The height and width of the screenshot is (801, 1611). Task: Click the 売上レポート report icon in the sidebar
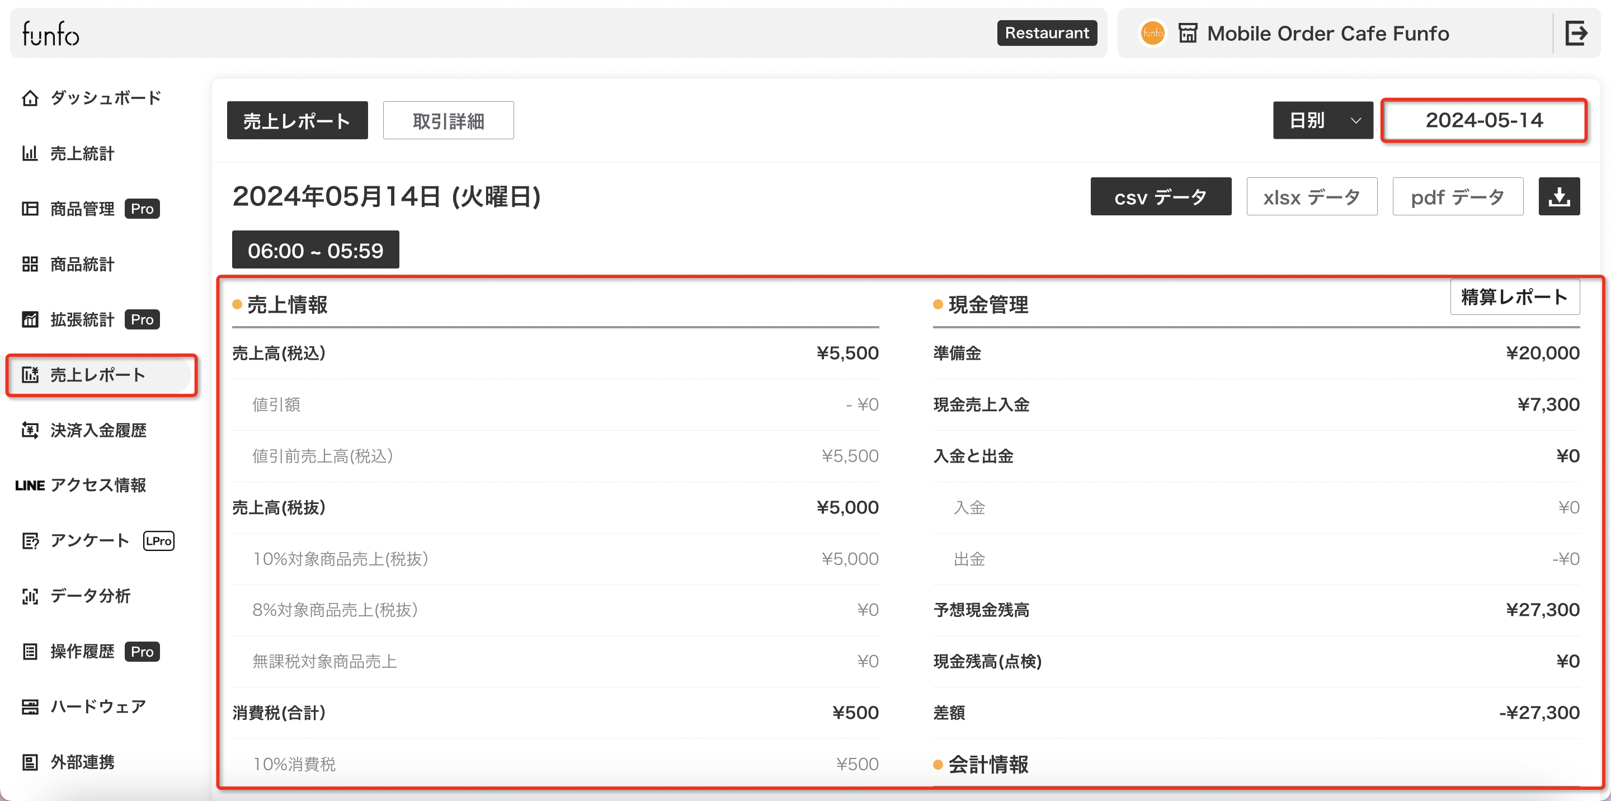click(30, 375)
